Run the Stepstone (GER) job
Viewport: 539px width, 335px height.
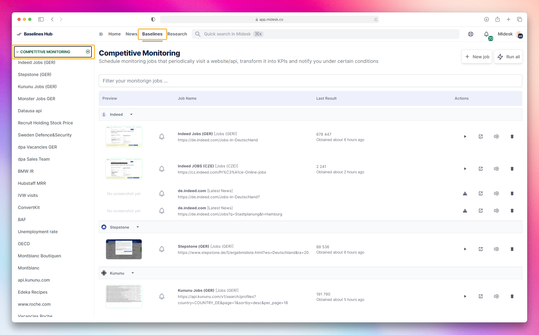tap(465, 249)
